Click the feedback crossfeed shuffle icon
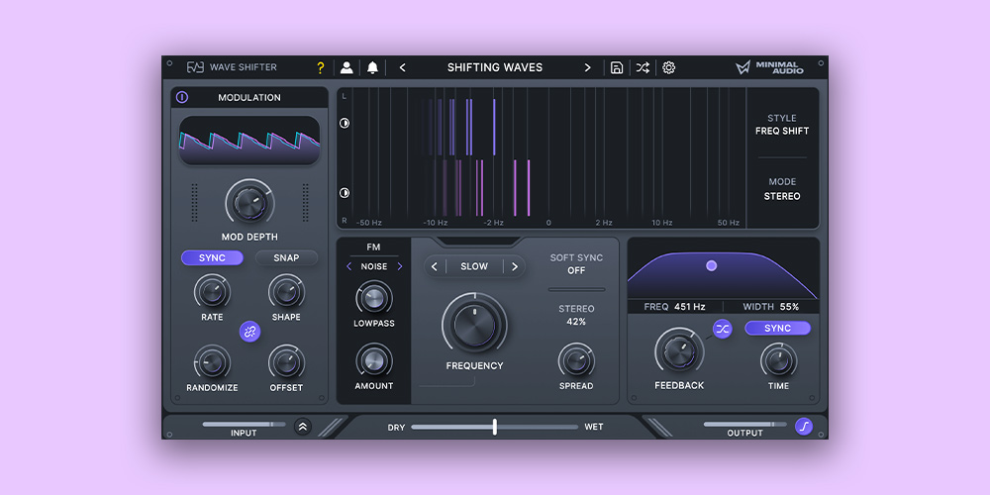Viewport: 990px width, 495px height. [x=723, y=329]
